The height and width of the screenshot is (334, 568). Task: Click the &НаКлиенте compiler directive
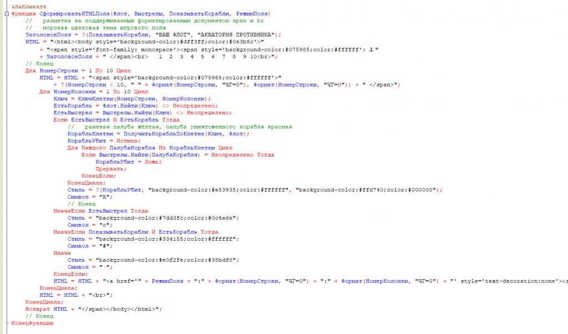29,7
